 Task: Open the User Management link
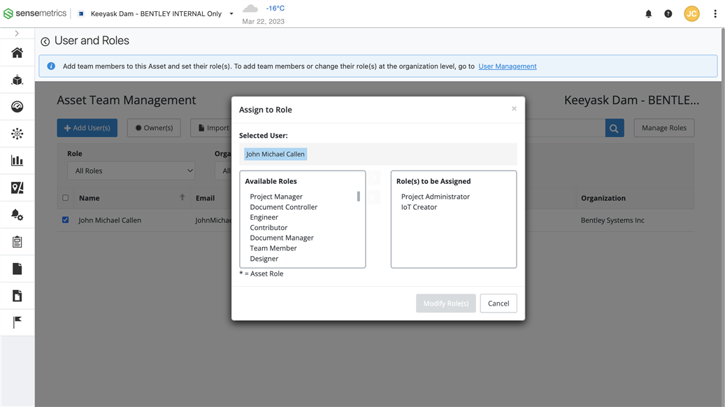pos(507,66)
